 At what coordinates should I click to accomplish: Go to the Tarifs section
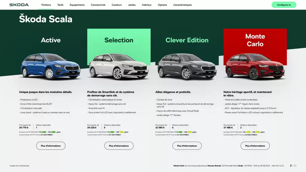pyautogui.click(x=60, y=5)
